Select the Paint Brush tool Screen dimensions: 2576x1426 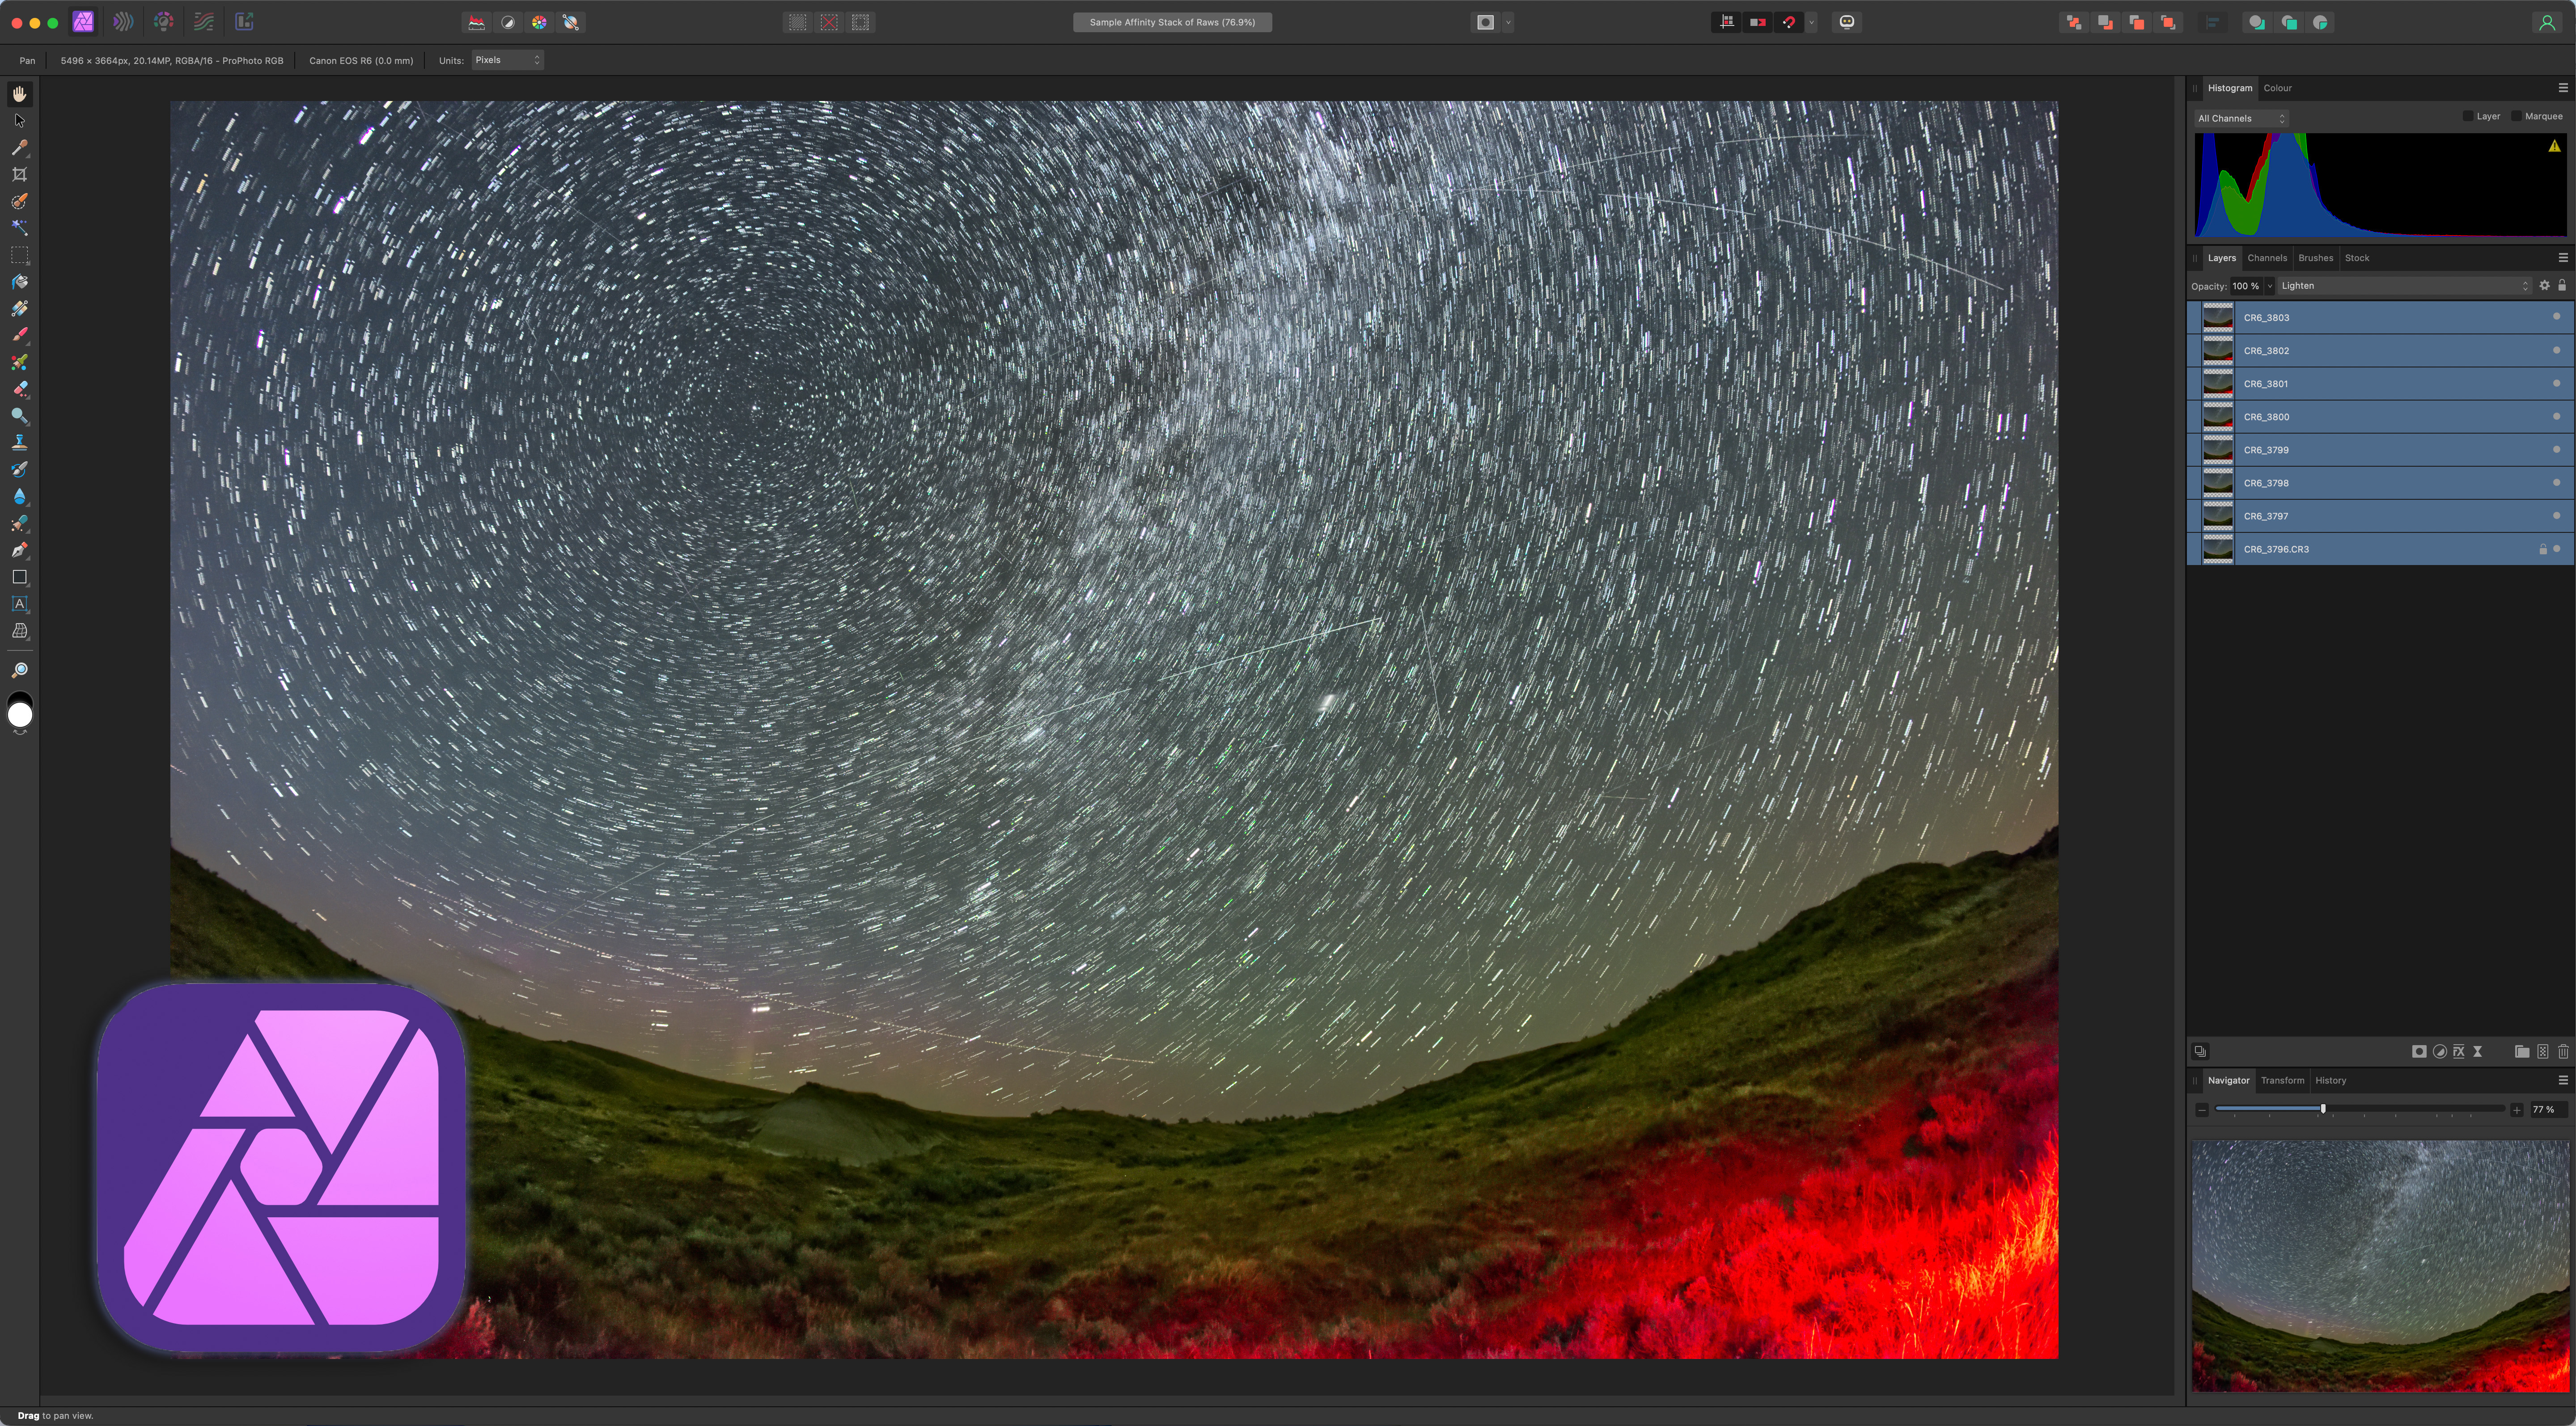pos(19,336)
